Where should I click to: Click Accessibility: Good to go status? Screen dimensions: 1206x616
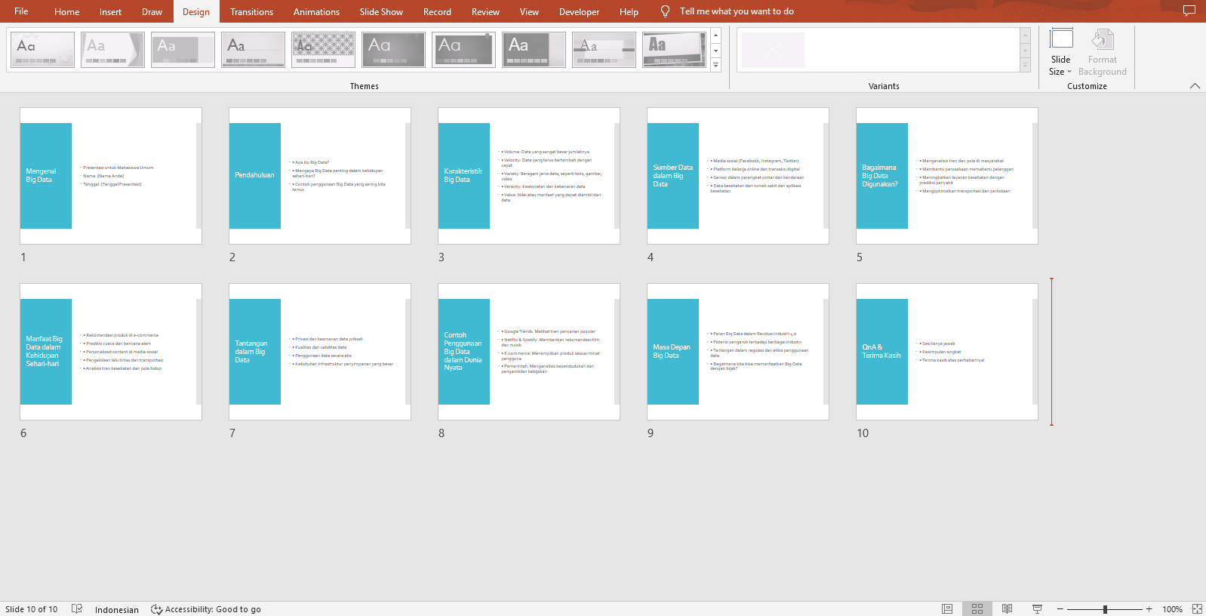(206, 609)
